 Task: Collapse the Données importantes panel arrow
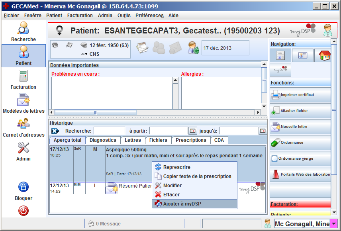click(264, 64)
